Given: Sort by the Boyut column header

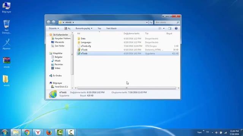Looking at the screenshot, I should coord(169,34).
